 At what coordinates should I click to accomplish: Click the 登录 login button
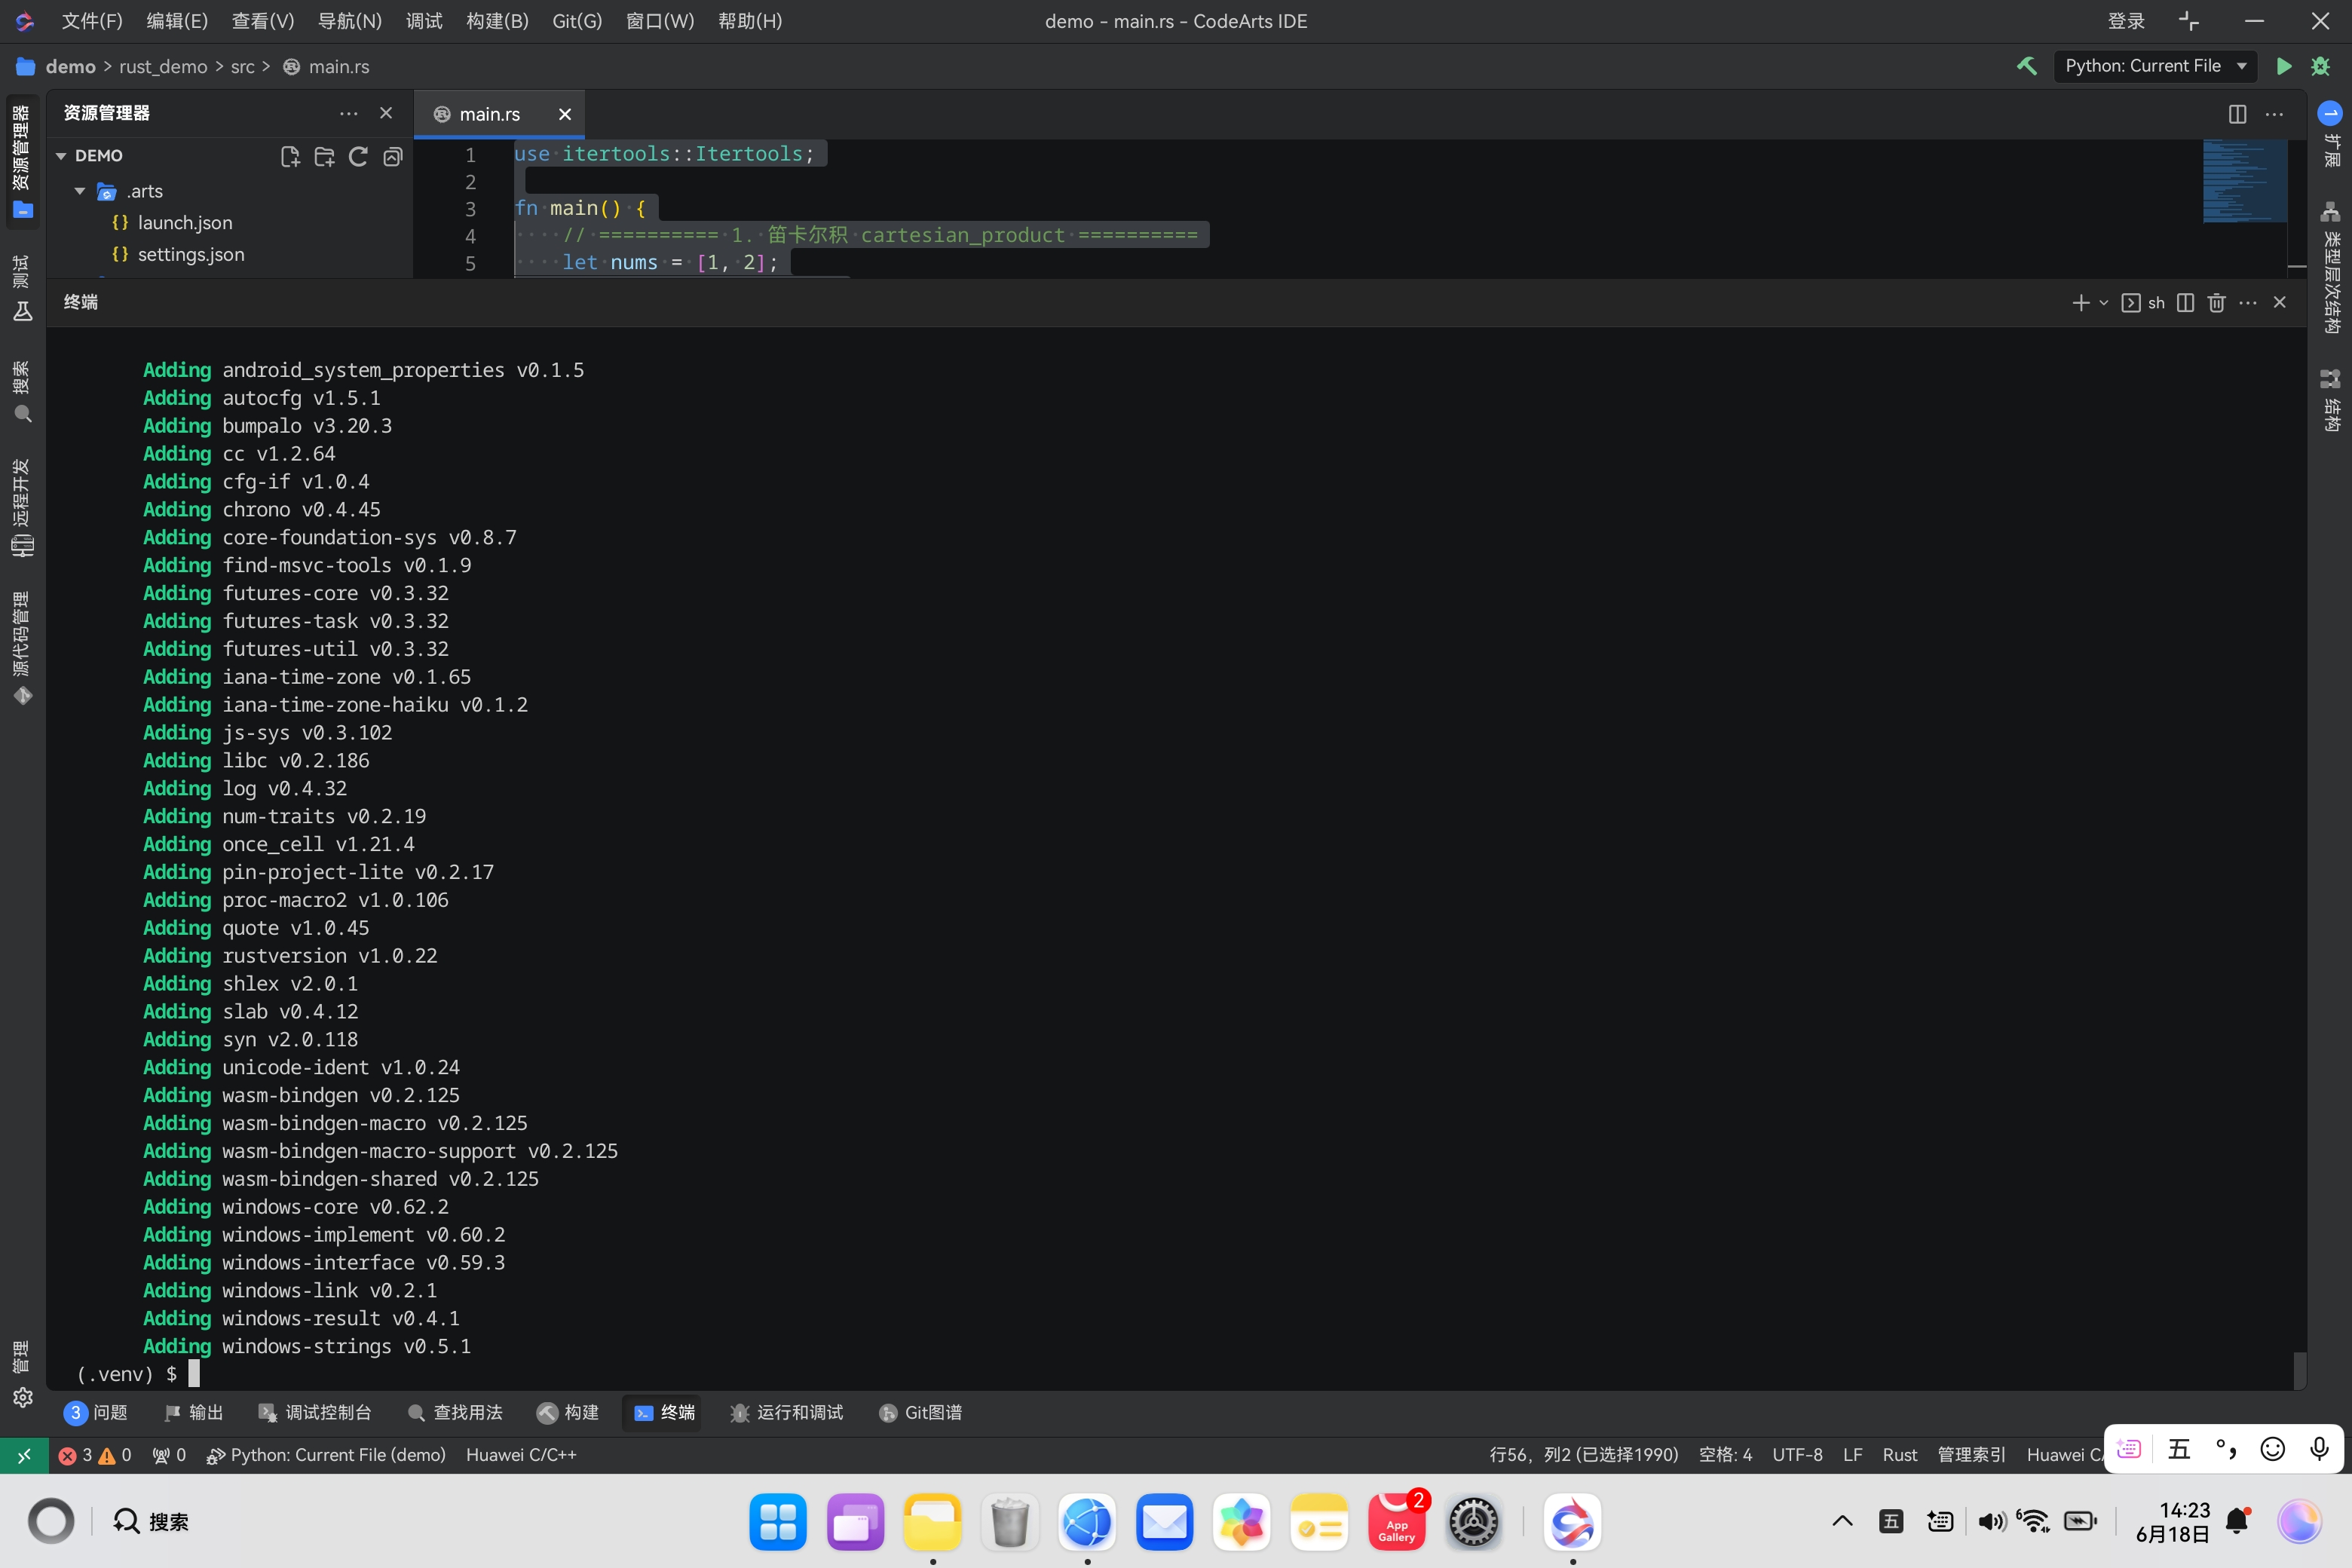coord(2126,21)
